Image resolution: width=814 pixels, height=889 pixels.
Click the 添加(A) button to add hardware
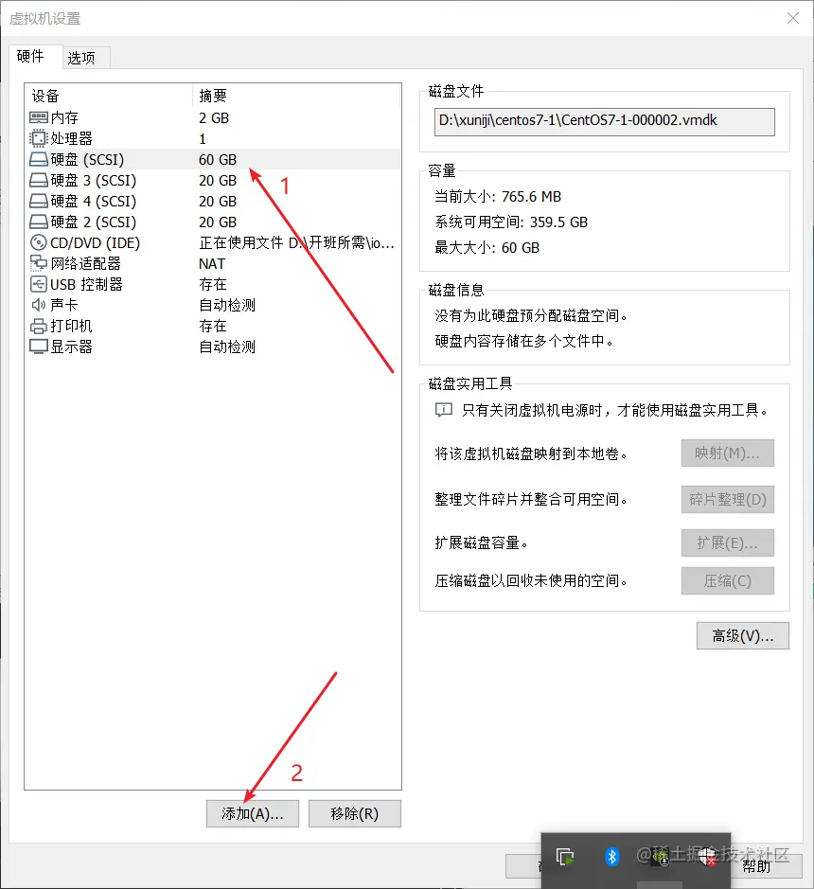(x=252, y=813)
